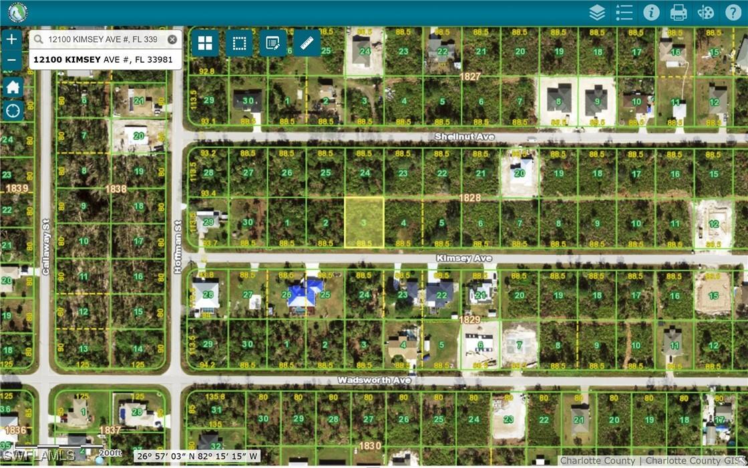Open the Layers panel
Viewport: 748px width, 468px height.
tap(596, 11)
